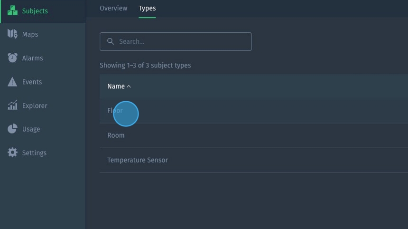
Task: Click the Maps icon in sidebar
Action: coord(12,34)
